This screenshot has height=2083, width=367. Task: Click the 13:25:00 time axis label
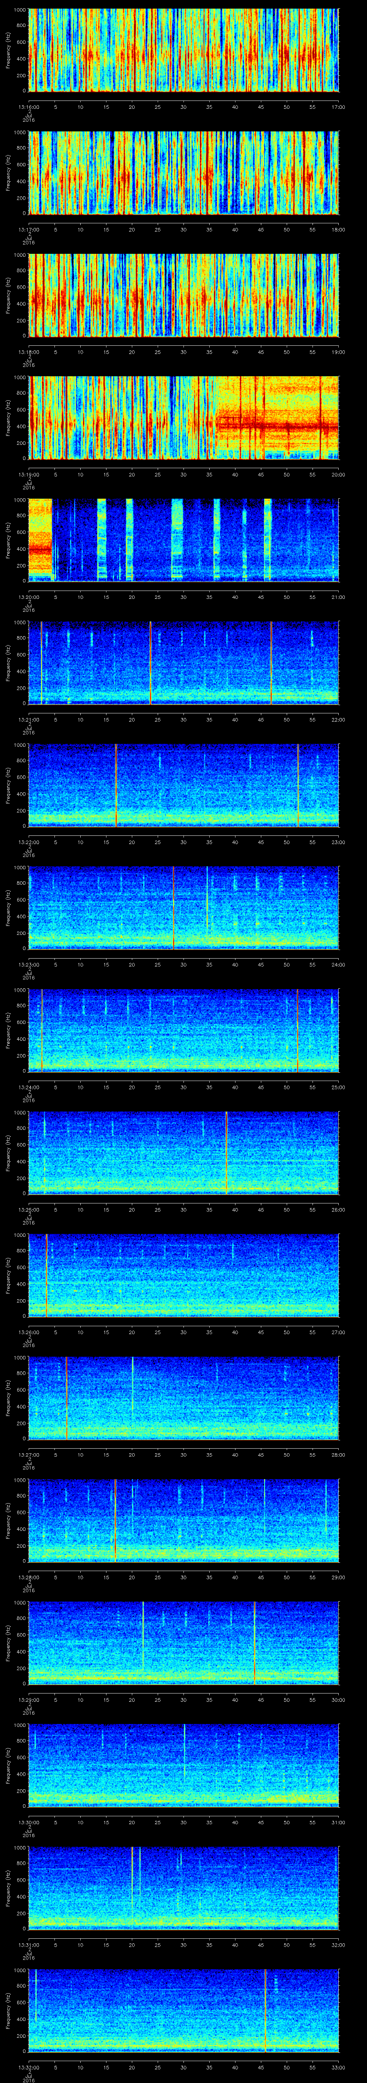point(28,1210)
